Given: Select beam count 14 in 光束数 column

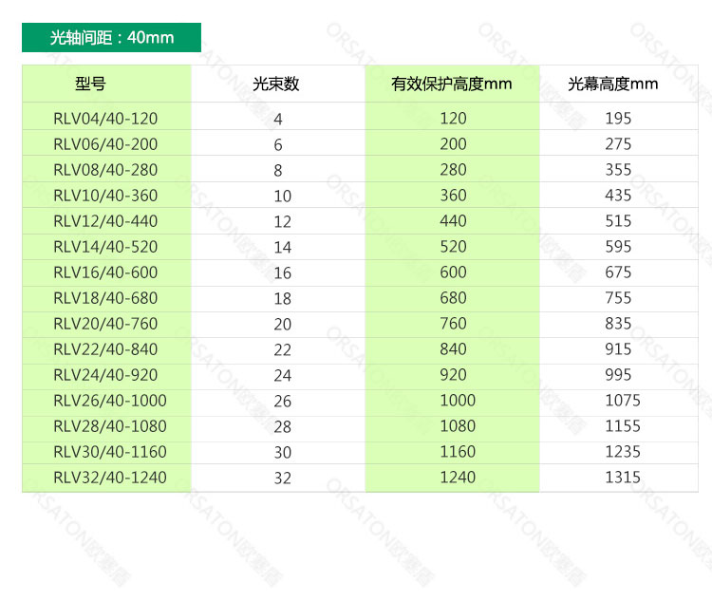Looking at the screenshot, I should [283, 248].
